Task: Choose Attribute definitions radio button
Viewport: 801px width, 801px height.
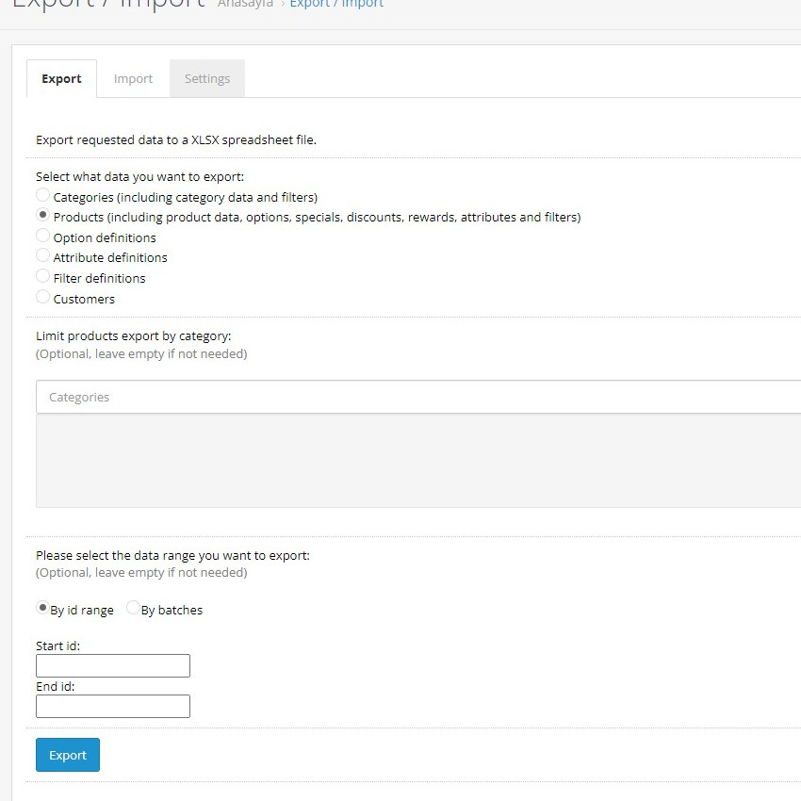Action: pos(43,255)
